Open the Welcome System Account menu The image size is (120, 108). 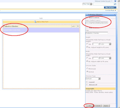pos(103,1)
